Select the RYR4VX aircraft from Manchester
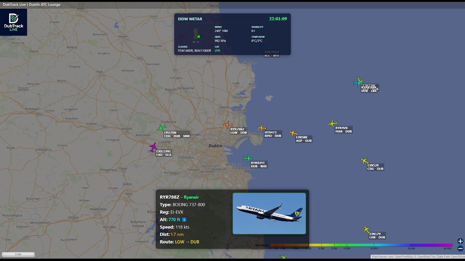Viewport: 465px width, 261px height. pos(333,124)
